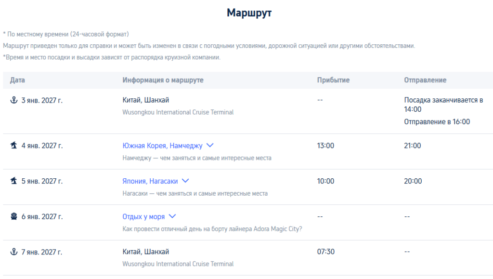This screenshot has height=279, width=493.
Task: Click the Отправление column header
Action: (425, 80)
